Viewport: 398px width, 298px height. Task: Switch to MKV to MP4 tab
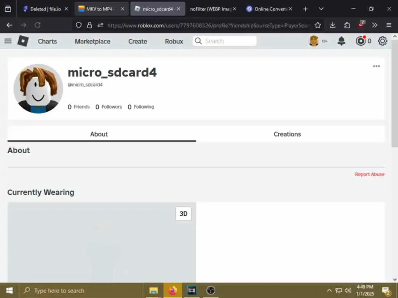click(101, 9)
